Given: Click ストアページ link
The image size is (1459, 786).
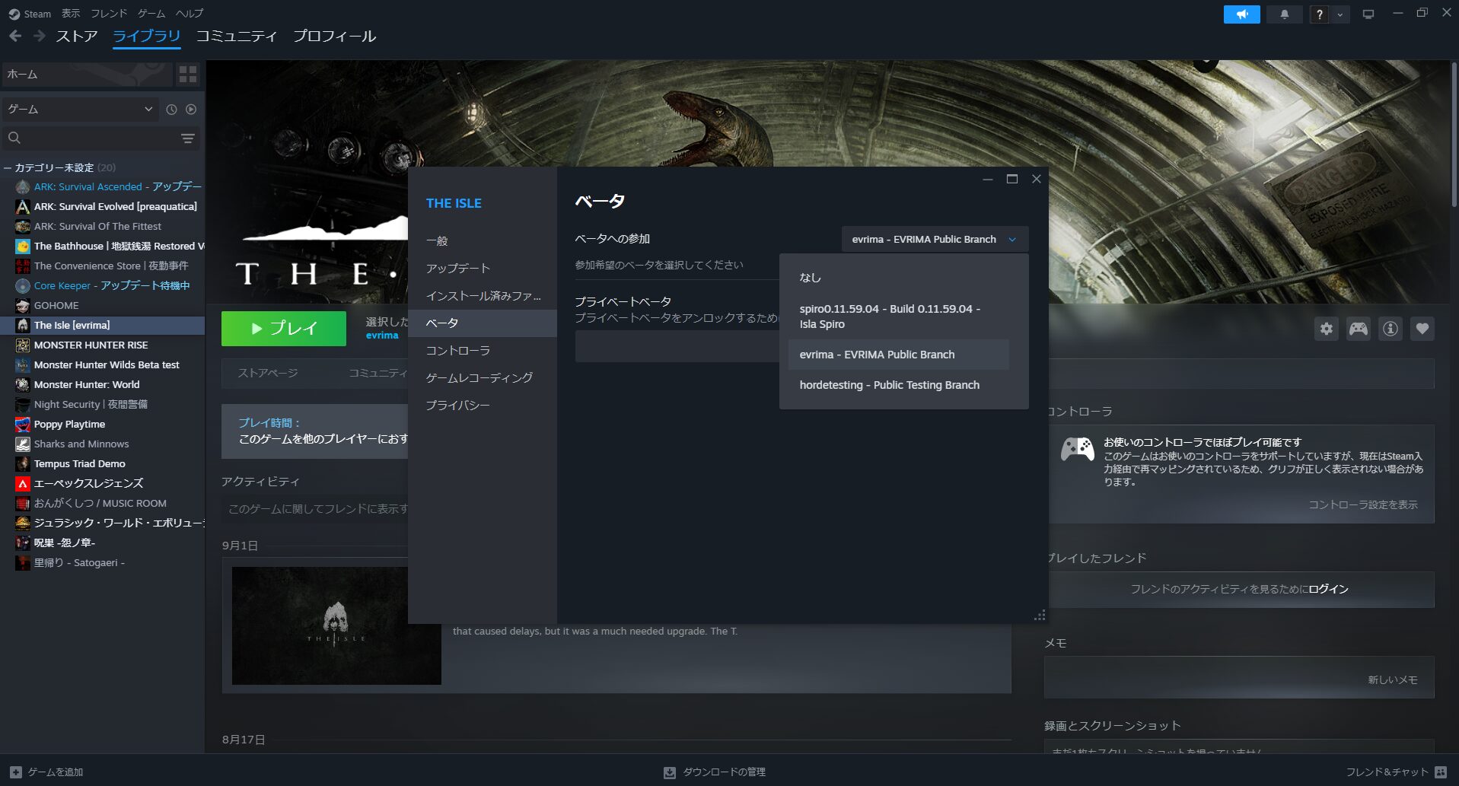Looking at the screenshot, I should point(268,373).
